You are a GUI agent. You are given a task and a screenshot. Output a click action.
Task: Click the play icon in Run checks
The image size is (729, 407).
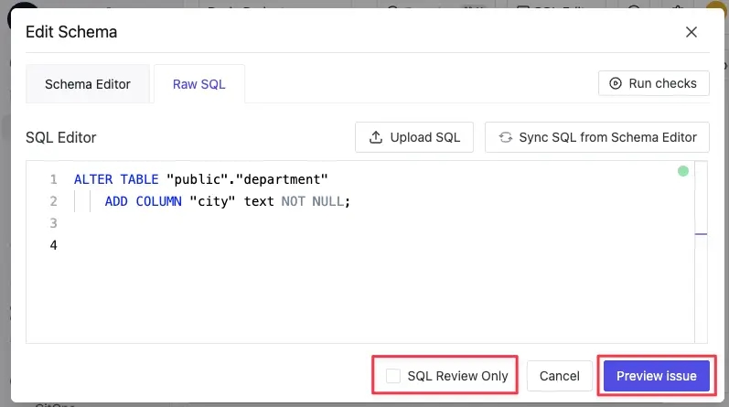[x=615, y=83]
